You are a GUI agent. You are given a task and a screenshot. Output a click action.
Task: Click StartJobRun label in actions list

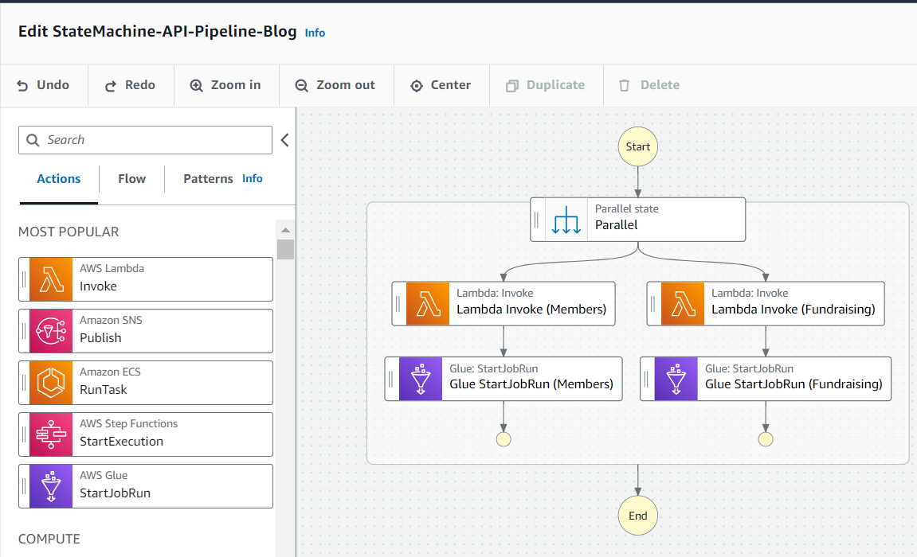tap(116, 493)
